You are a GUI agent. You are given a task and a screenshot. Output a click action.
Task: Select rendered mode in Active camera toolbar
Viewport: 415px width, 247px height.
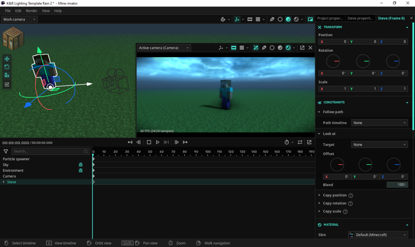pos(288,48)
